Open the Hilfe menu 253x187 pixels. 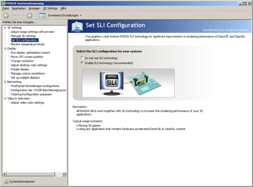63,9
